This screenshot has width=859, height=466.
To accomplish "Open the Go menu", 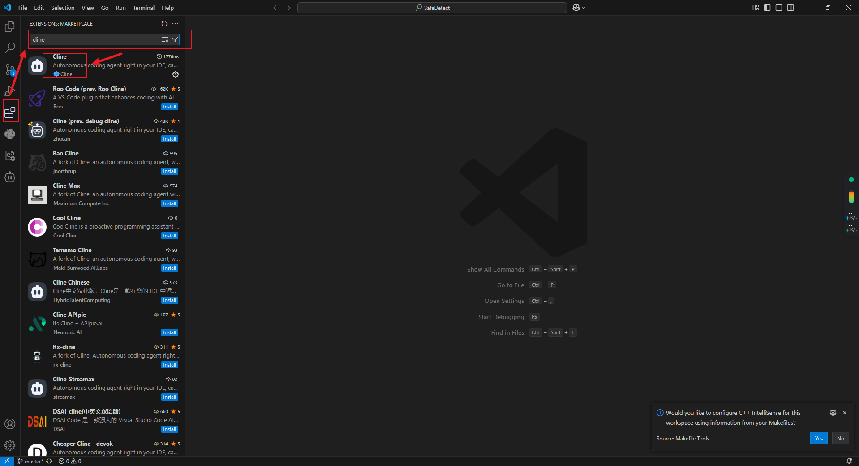I will (105, 8).
